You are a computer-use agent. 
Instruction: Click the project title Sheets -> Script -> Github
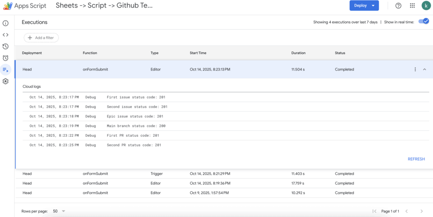point(104,6)
